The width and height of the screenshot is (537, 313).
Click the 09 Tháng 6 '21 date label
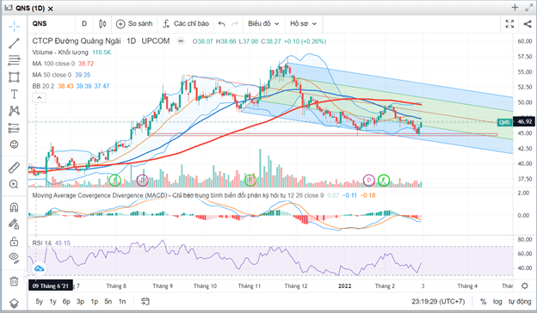click(x=50, y=285)
